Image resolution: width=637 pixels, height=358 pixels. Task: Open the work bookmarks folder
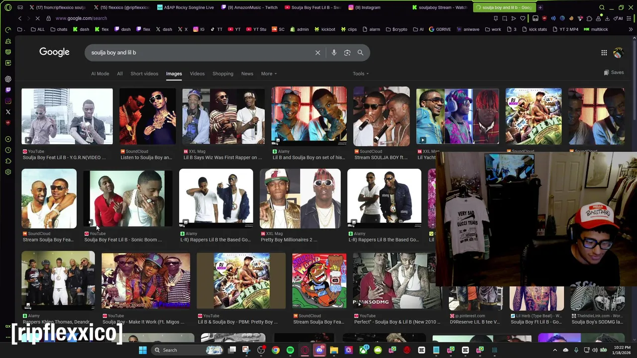492,29
